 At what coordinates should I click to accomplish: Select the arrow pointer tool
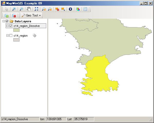coord(7,9)
